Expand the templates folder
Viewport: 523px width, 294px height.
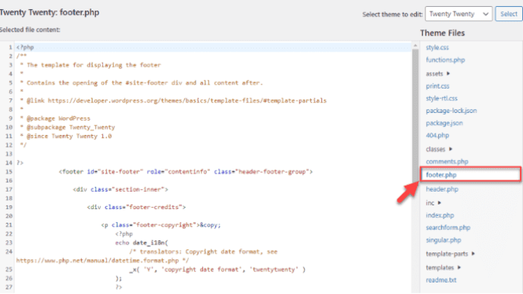pos(443,267)
